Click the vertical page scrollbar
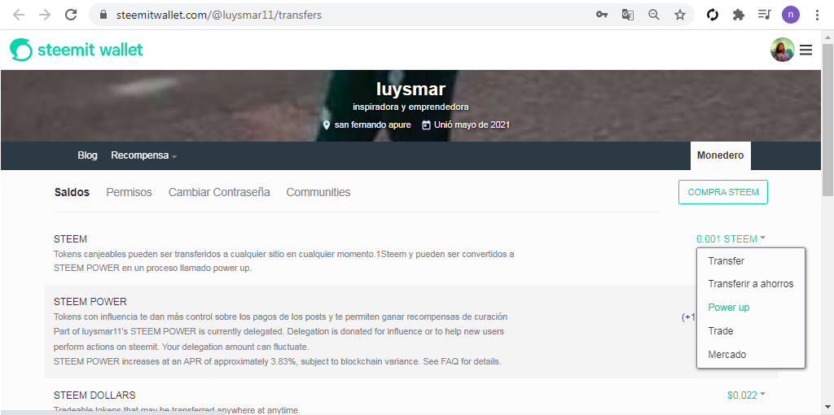Viewport: 834px width, 415px height. click(x=828, y=222)
